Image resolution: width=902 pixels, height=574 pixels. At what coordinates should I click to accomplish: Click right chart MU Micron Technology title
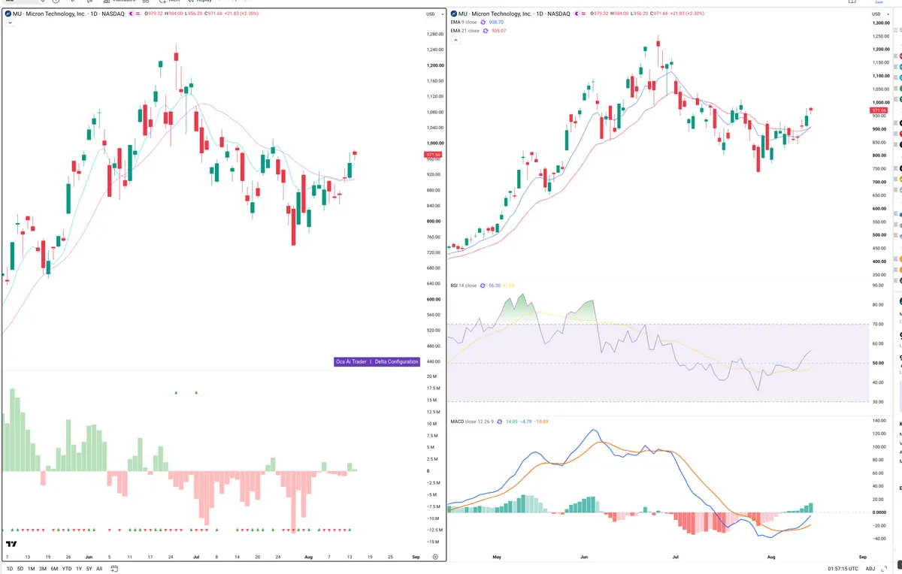514,14
